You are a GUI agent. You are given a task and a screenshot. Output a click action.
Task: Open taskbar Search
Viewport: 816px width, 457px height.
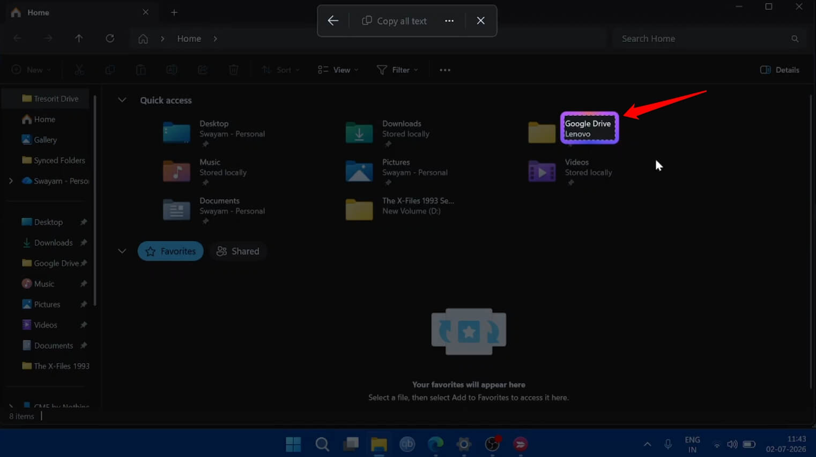pos(322,444)
